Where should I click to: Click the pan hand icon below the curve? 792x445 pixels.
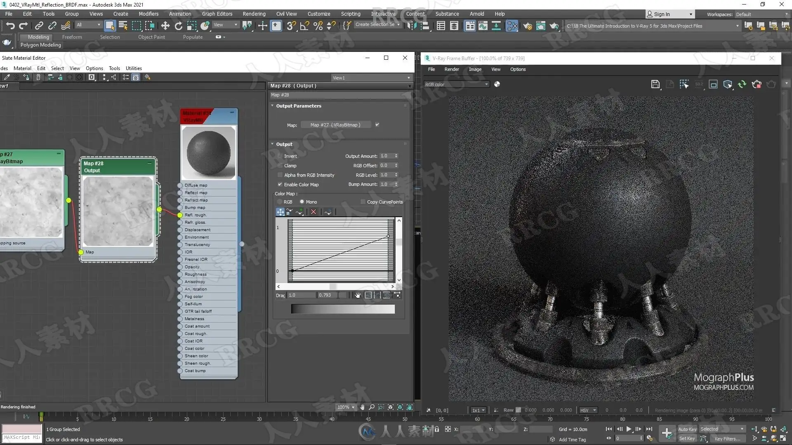click(358, 295)
